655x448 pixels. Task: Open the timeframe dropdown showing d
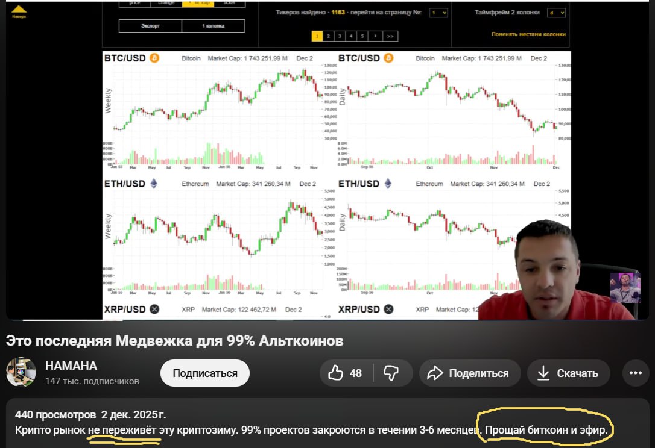click(556, 12)
